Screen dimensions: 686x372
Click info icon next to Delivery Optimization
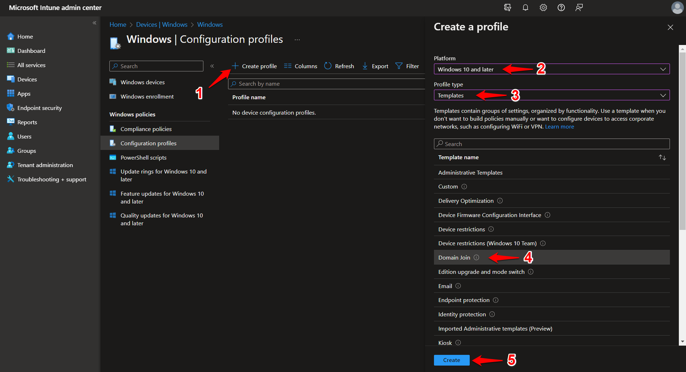(500, 201)
